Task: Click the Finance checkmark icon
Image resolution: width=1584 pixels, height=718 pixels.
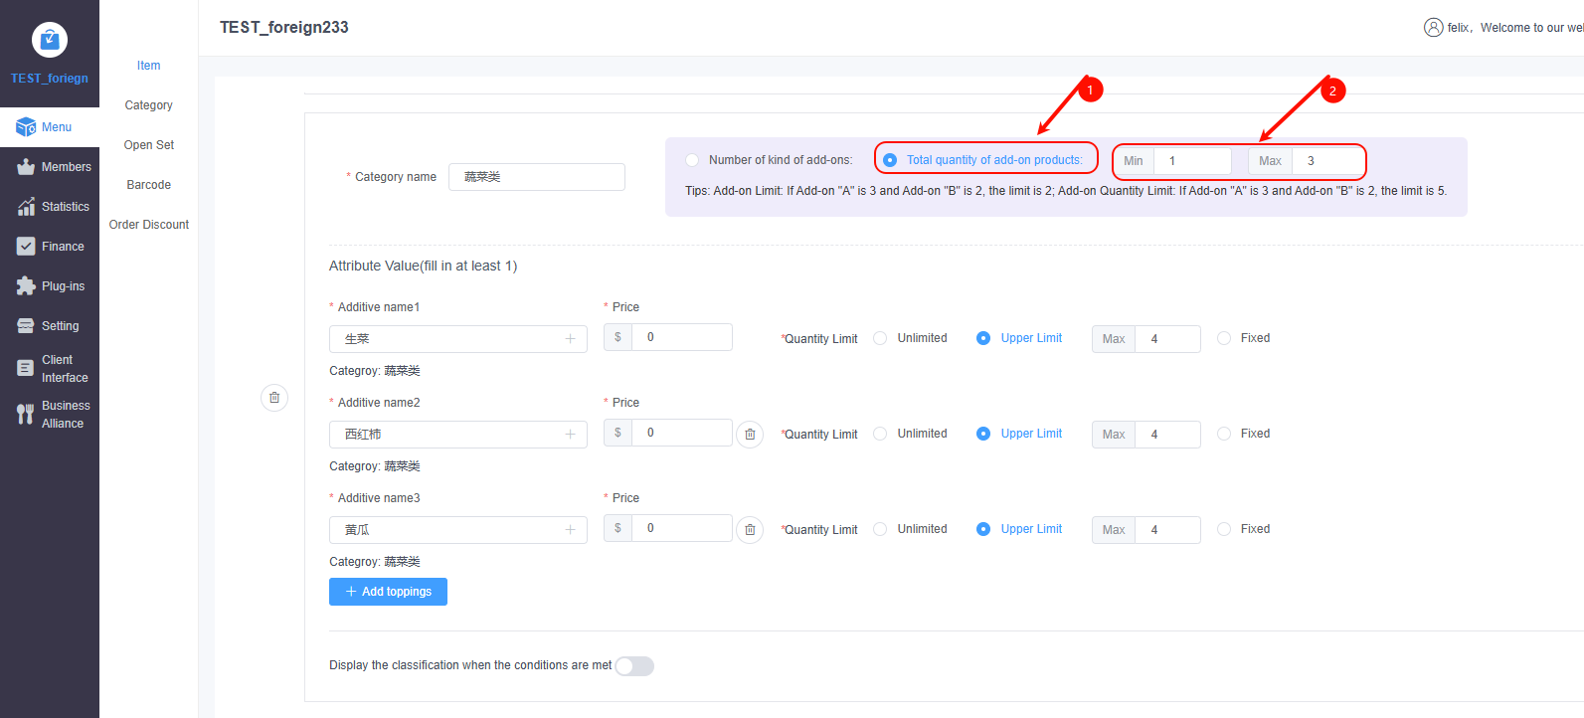Action: [x=26, y=247]
